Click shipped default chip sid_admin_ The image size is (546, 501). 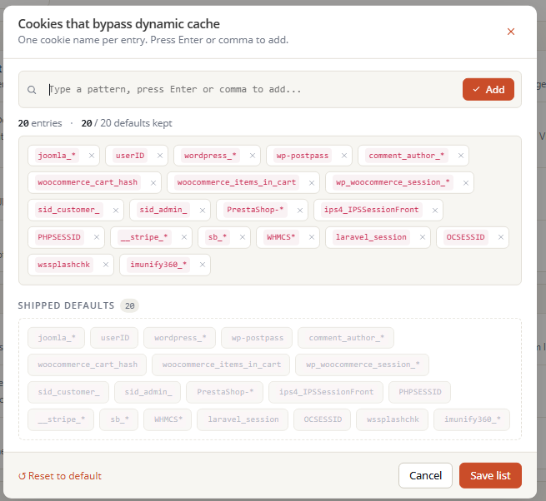click(x=148, y=392)
